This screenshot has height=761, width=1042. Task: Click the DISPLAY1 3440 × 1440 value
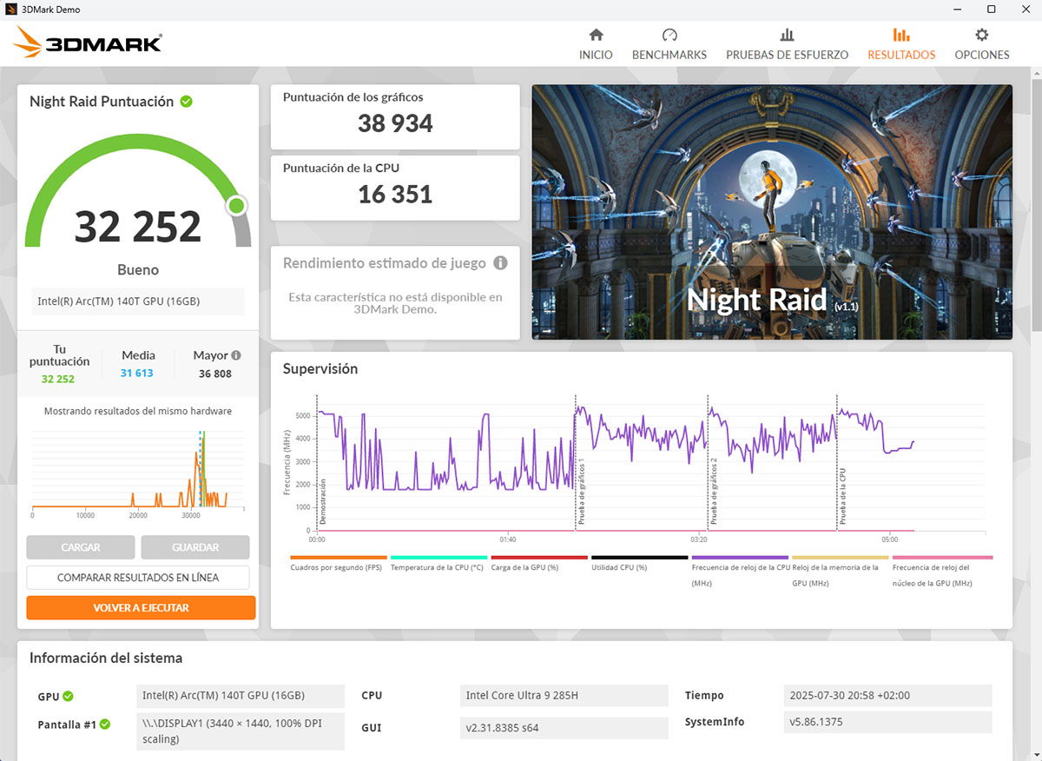241,731
